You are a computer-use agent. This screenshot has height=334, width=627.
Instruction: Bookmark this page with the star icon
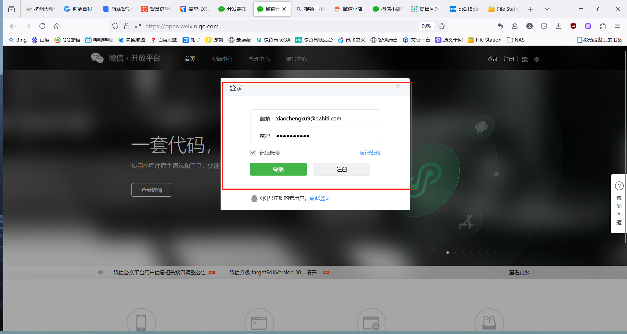(x=442, y=26)
